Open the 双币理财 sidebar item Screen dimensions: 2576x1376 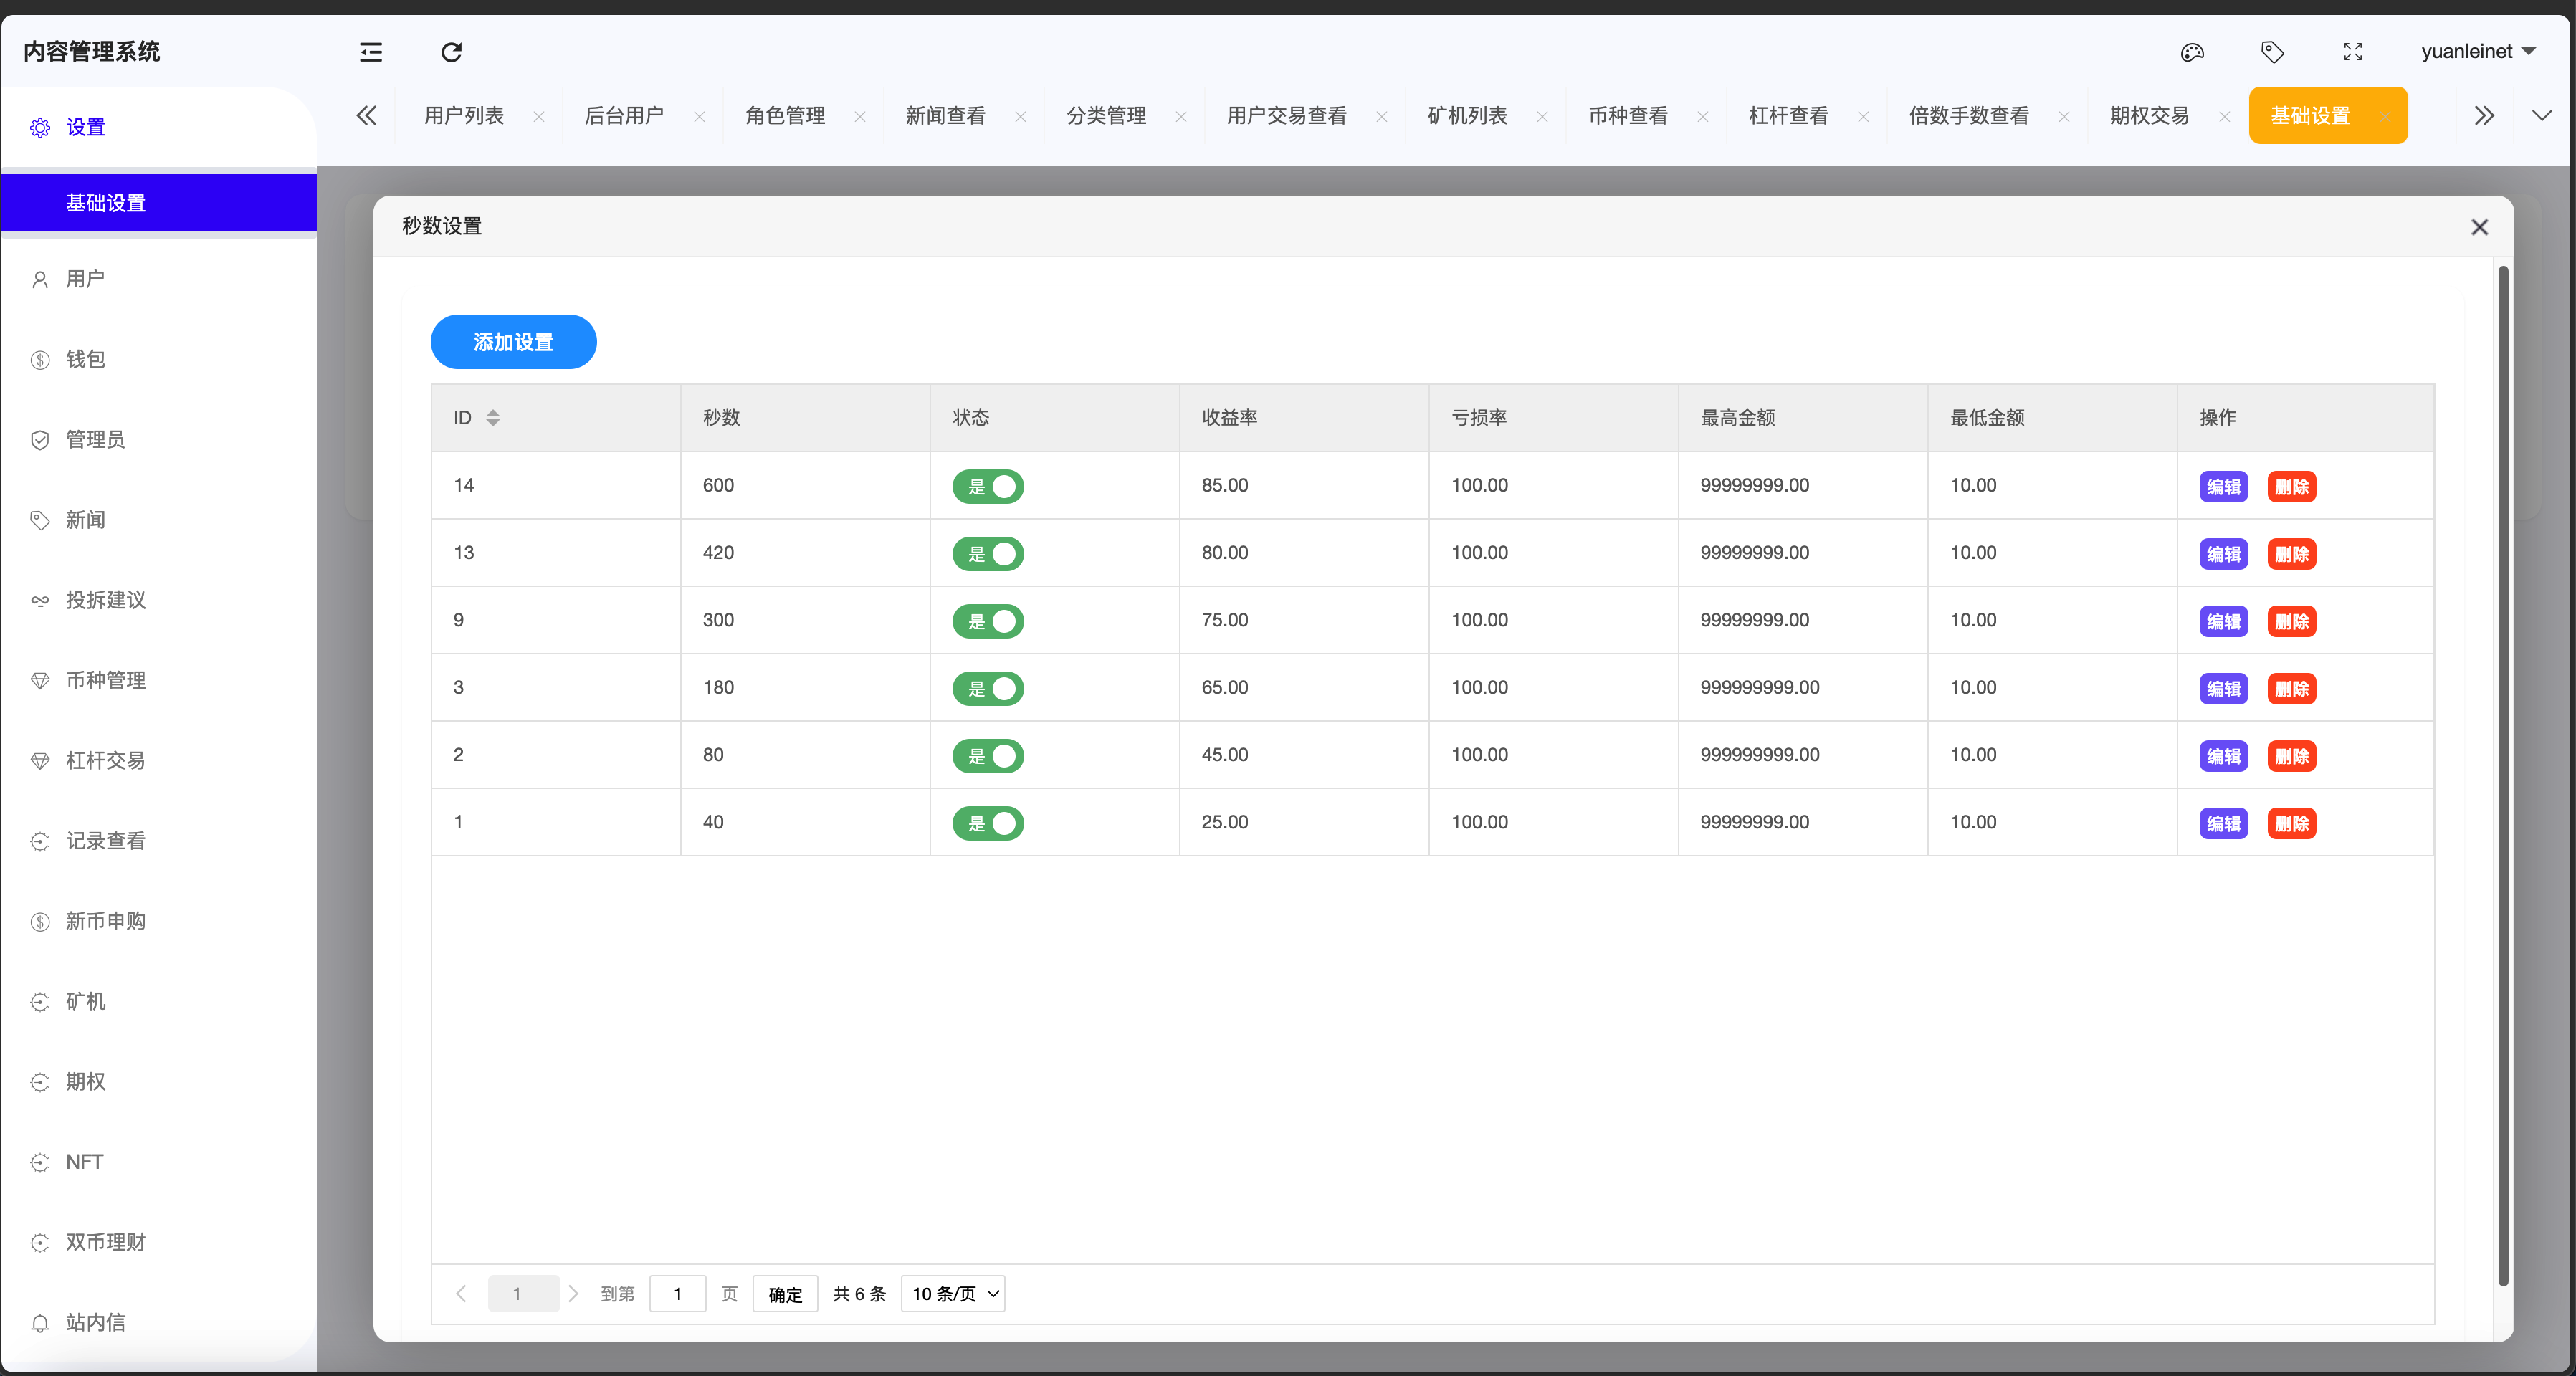point(159,1243)
